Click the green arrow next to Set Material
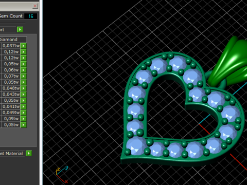This screenshot has width=247, height=185. (x=29, y=153)
